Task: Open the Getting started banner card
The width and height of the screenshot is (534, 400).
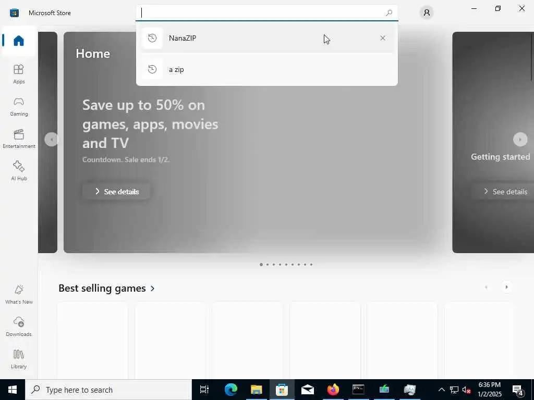Action: pyautogui.click(x=493, y=143)
